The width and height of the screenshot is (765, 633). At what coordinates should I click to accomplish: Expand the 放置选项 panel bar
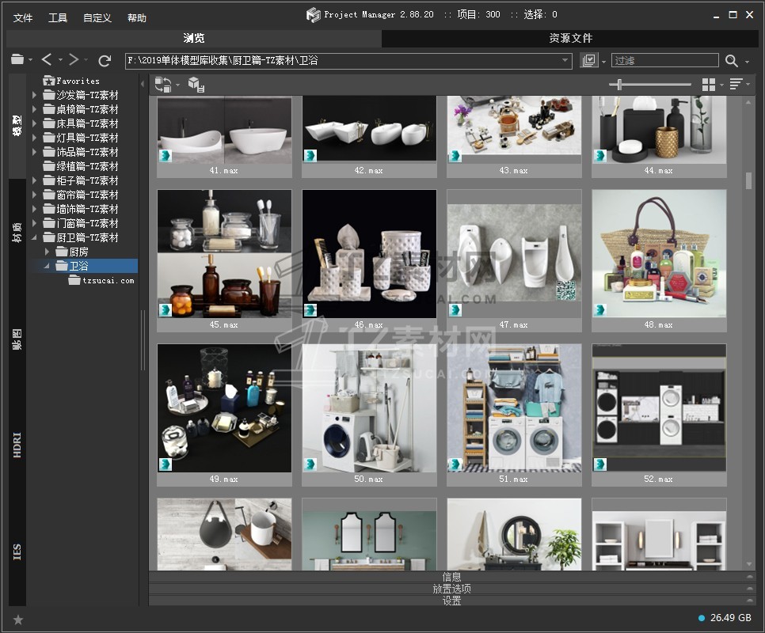[451, 589]
